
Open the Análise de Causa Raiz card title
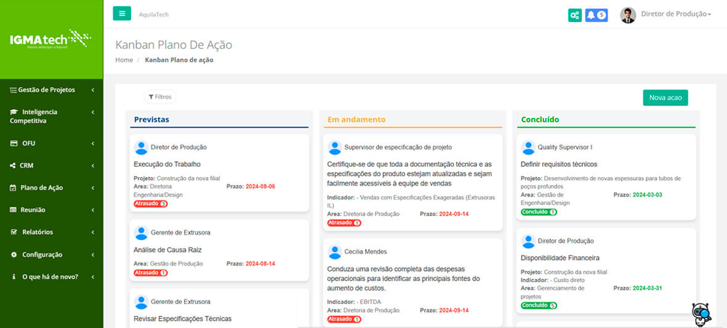(x=167, y=250)
